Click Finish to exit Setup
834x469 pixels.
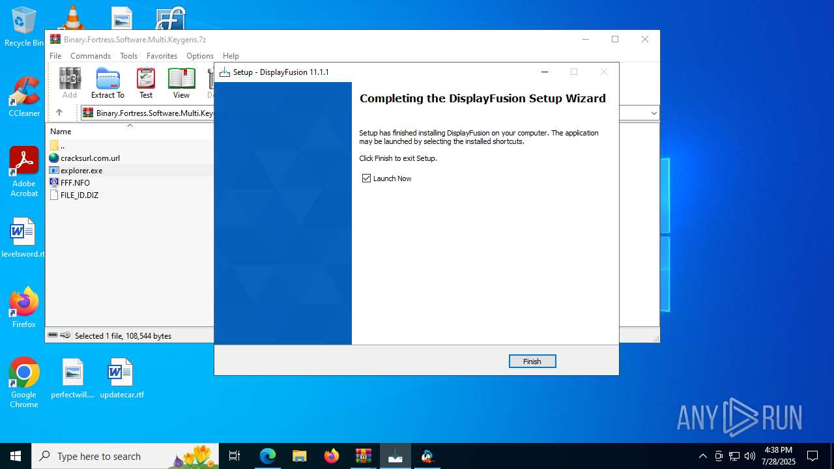pyautogui.click(x=532, y=361)
